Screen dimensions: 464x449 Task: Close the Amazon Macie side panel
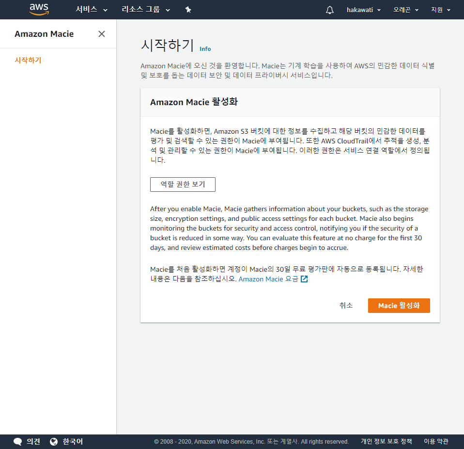102,34
